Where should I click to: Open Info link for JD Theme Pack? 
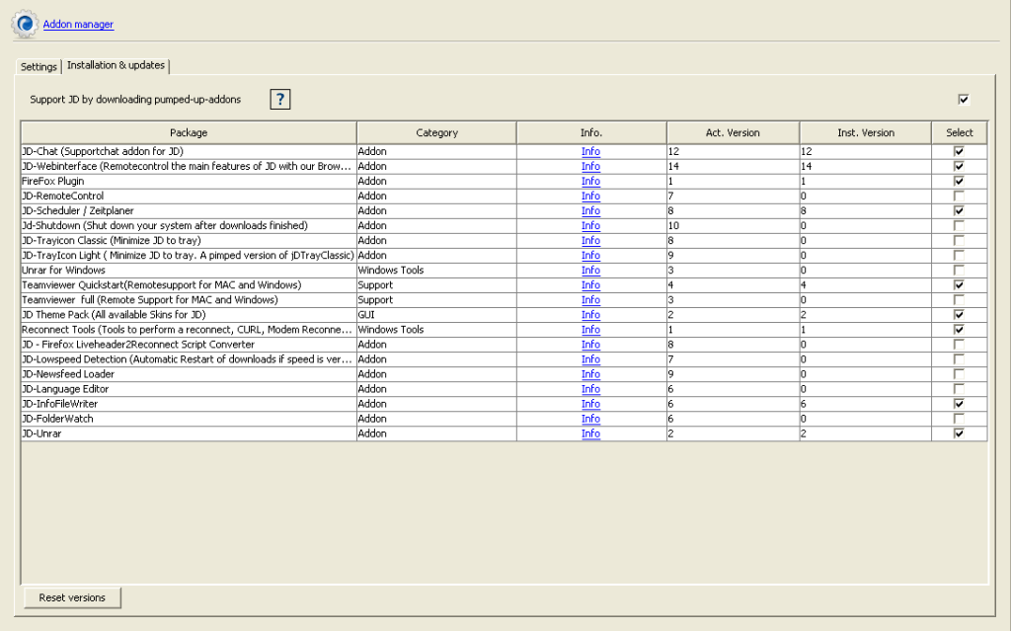pyautogui.click(x=590, y=315)
